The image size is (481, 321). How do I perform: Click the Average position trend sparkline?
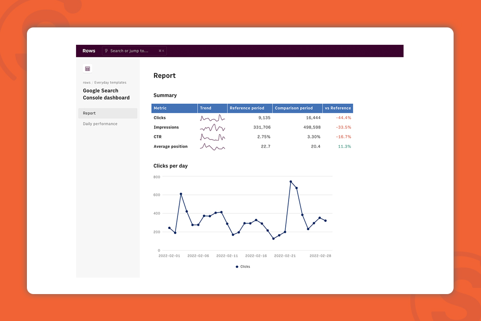[212, 147]
